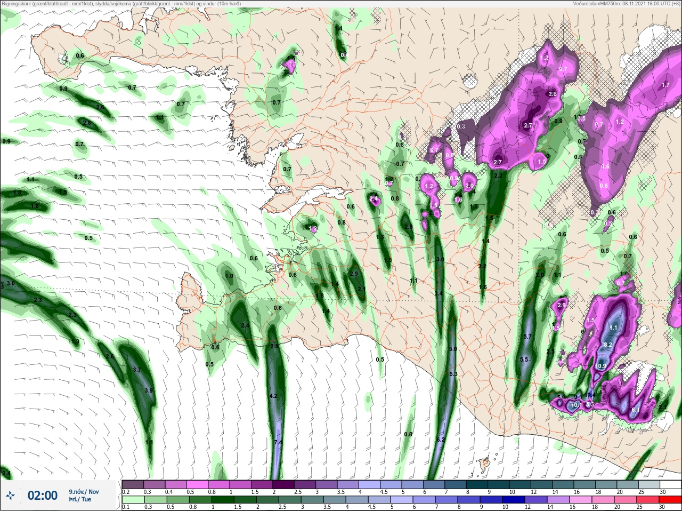Click the 6.1 snow value in the snow area
682x511 pixels.
(635, 410)
